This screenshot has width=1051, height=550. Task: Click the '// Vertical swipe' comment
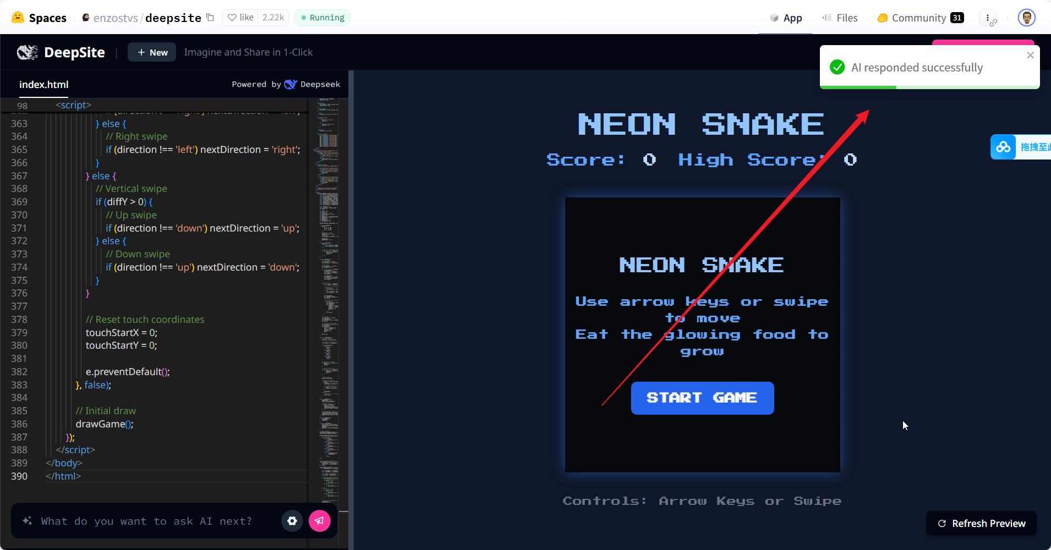132,189
